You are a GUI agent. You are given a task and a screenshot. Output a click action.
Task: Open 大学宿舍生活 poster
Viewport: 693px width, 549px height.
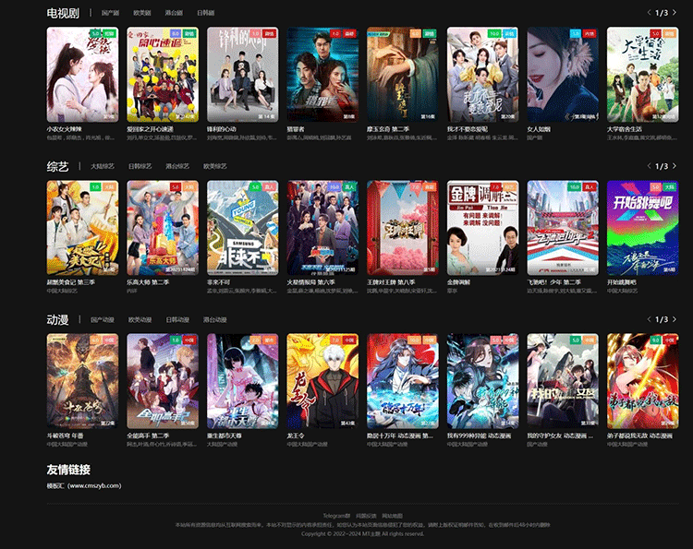tap(642, 74)
